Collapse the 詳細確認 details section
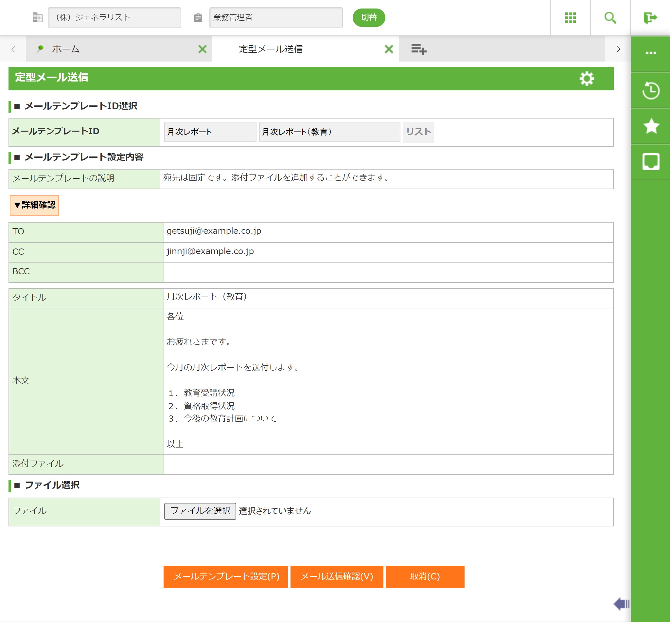670x622 pixels. coord(34,205)
